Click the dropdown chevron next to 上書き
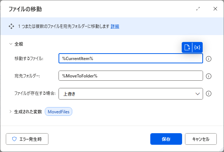Viewport: 224px width, 152px height. coord(197,94)
